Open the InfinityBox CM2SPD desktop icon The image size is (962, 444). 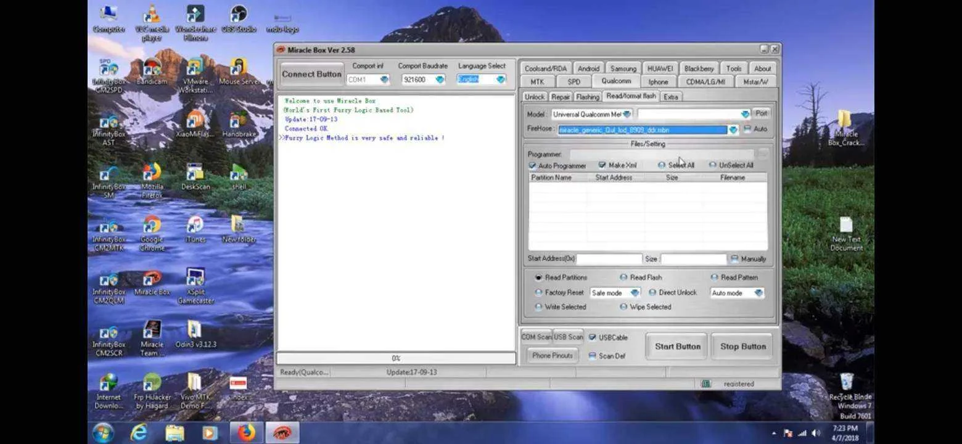[x=109, y=76]
